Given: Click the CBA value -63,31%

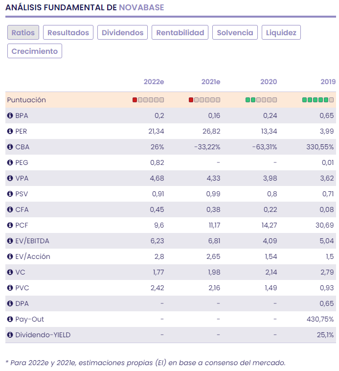Looking at the screenshot, I should click(264, 147).
